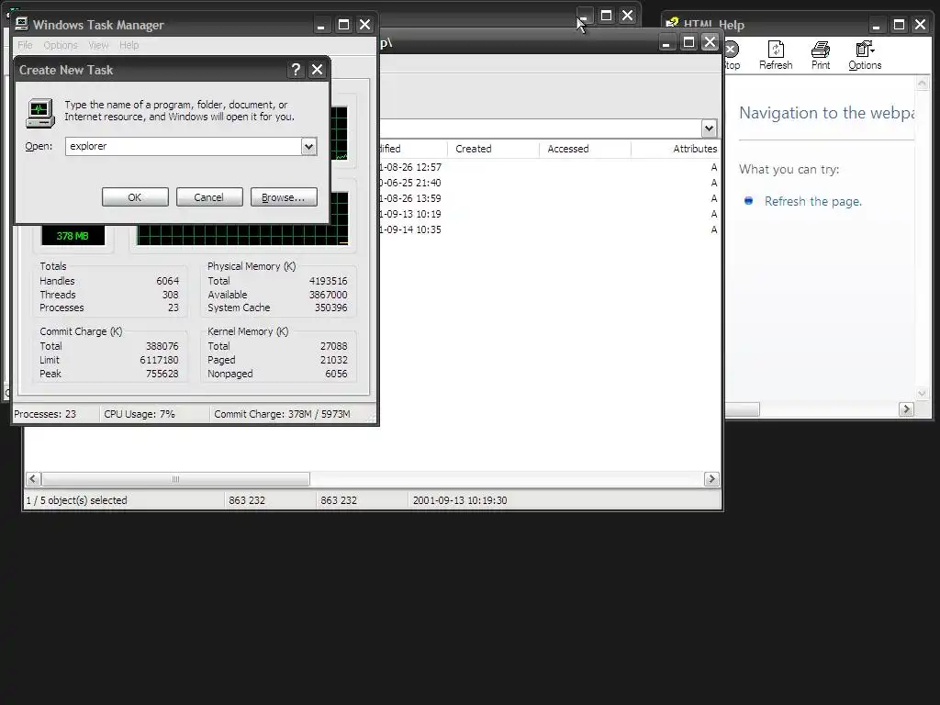Sort by the Accessed column header

tap(585, 149)
